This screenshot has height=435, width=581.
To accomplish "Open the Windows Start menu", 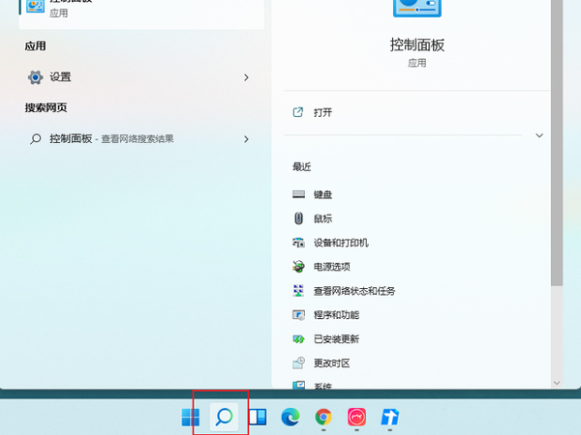I will coord(190,418).
